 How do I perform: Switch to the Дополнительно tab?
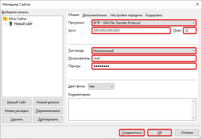point(94,15)
